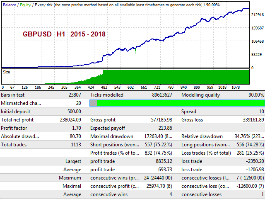Click the GBPUSD H1 2015 - 2018 title

pos(64,34)
